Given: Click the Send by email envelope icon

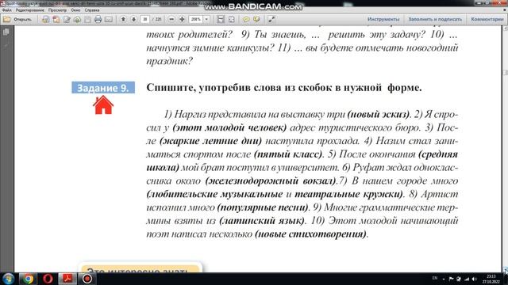Looking at the screenshot, I should [x=109, y=19].
